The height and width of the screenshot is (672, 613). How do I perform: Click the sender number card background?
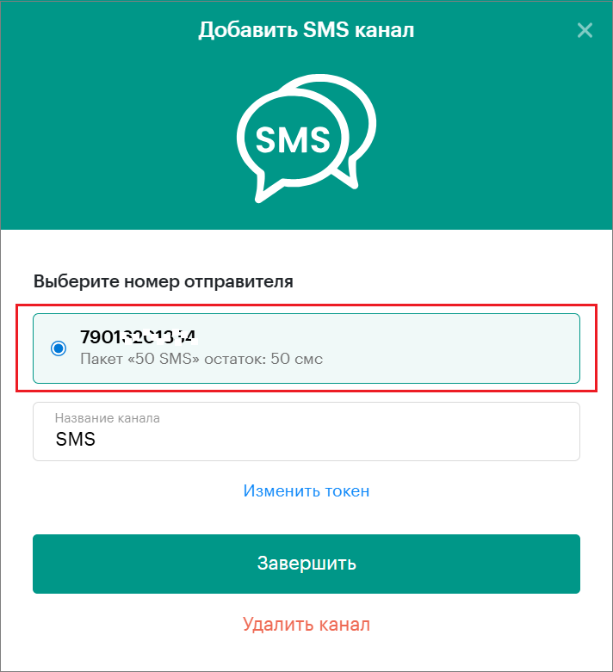click(x=386, y=348)
